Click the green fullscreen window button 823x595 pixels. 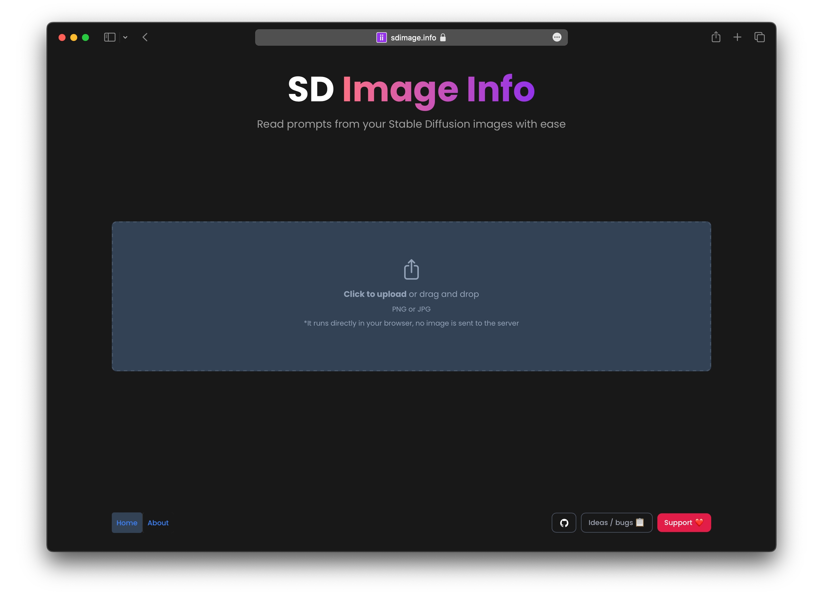click(x=86, y=37)
